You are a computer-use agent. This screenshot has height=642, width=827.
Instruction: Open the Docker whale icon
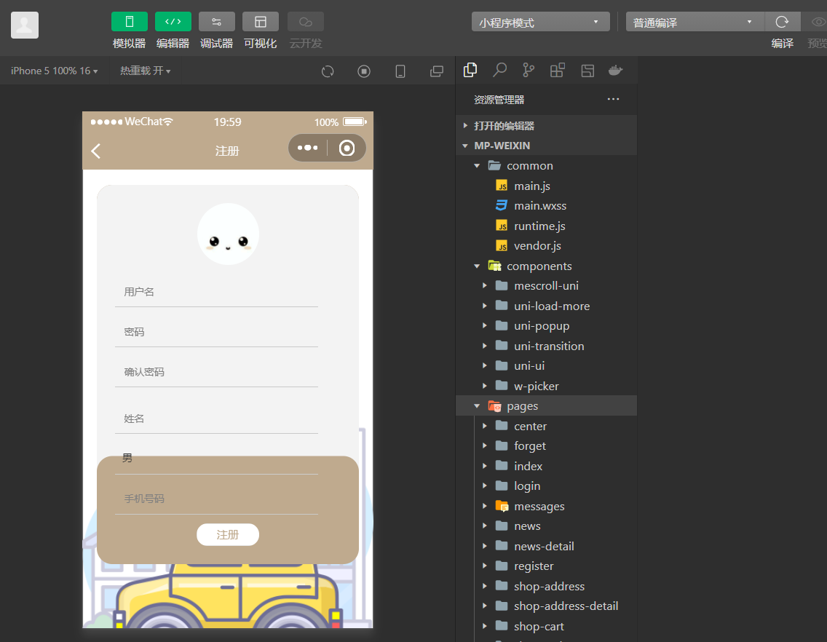(615, 70)
